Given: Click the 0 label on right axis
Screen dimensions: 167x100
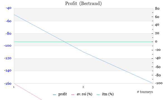Looking at the screenshot, I should click(156, 42).
